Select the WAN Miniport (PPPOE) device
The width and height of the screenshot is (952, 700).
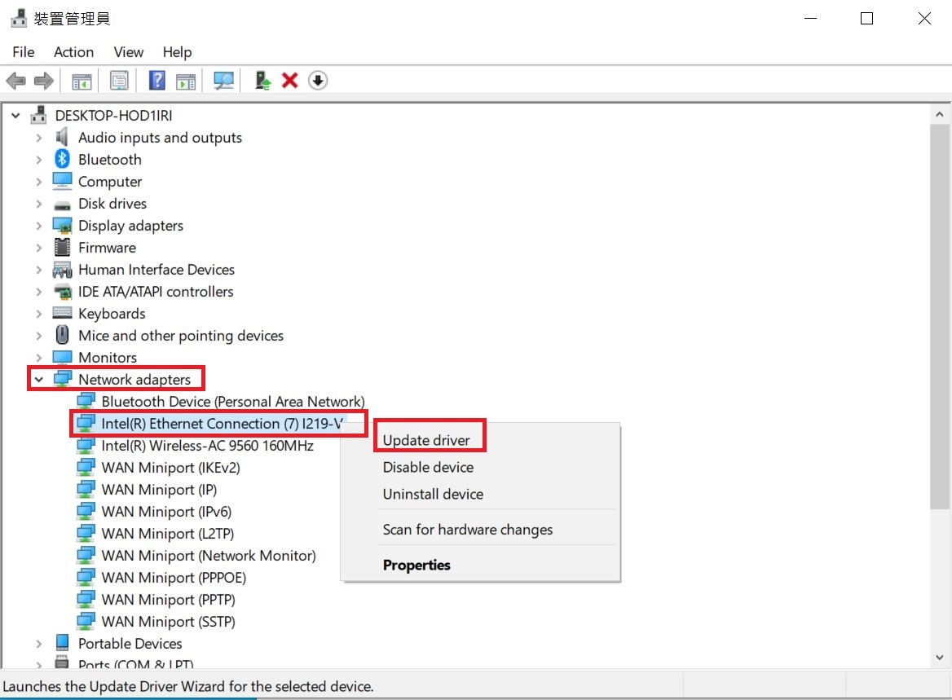pos(174,578)
